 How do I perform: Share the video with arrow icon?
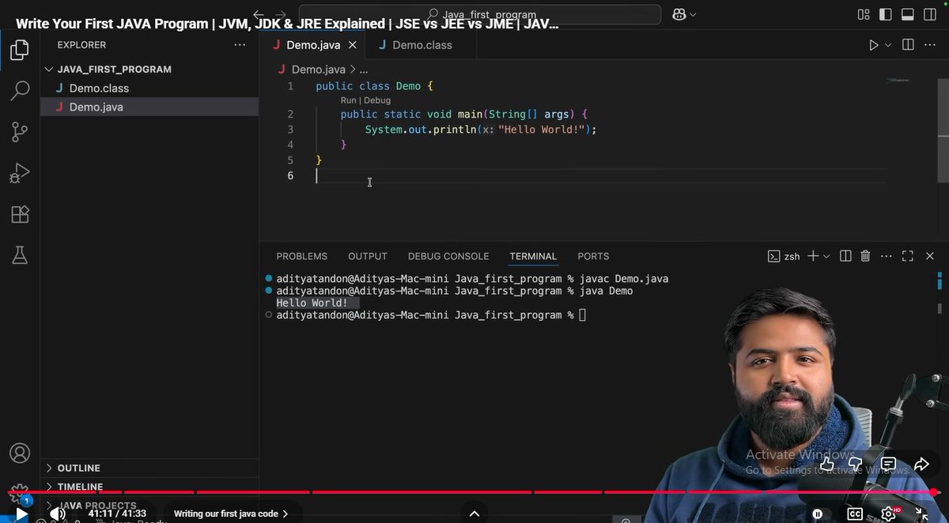(x=921, y=464)
